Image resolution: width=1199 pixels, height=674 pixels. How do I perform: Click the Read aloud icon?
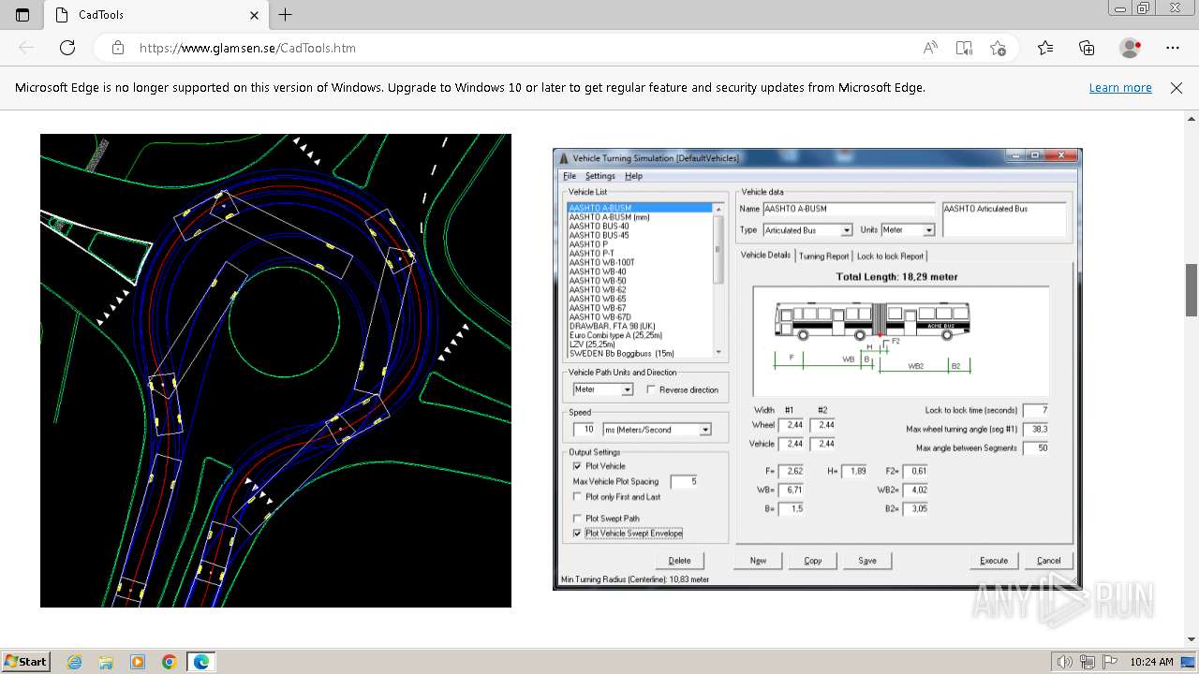(930, 48)
